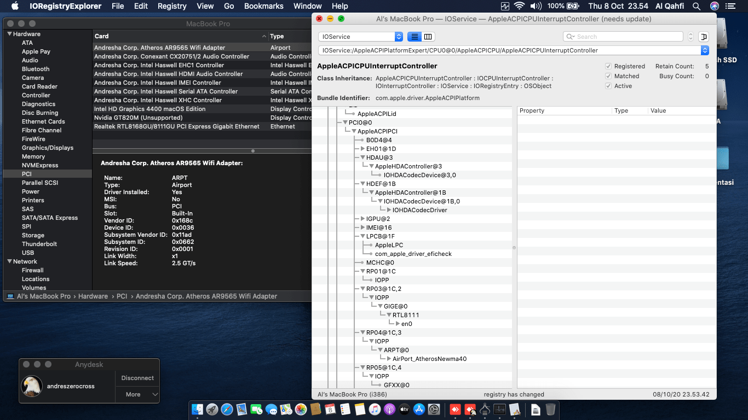This screenshot has height=420, width=748.
Task: Open Activity Monitor from the Dock
Action: [x=499, y=409]
